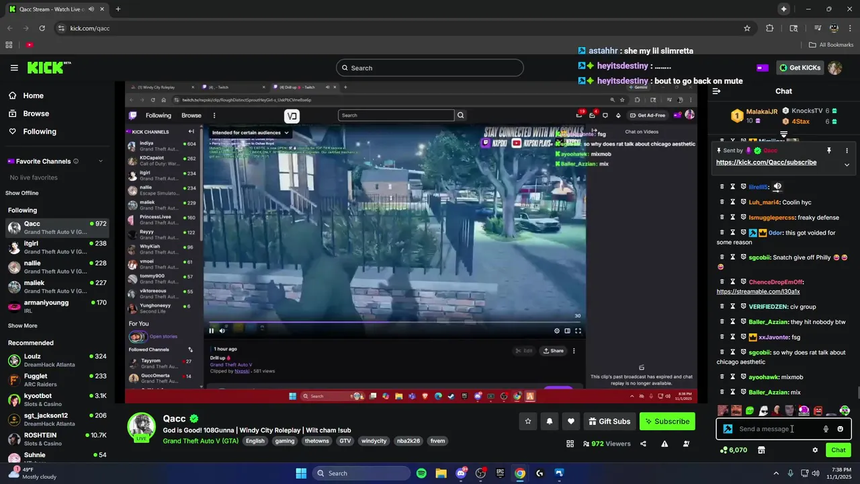The width and height of the screenshot is (860, 484).
Task: Toggle notification bell for Qacc
Action: [550, 421]
